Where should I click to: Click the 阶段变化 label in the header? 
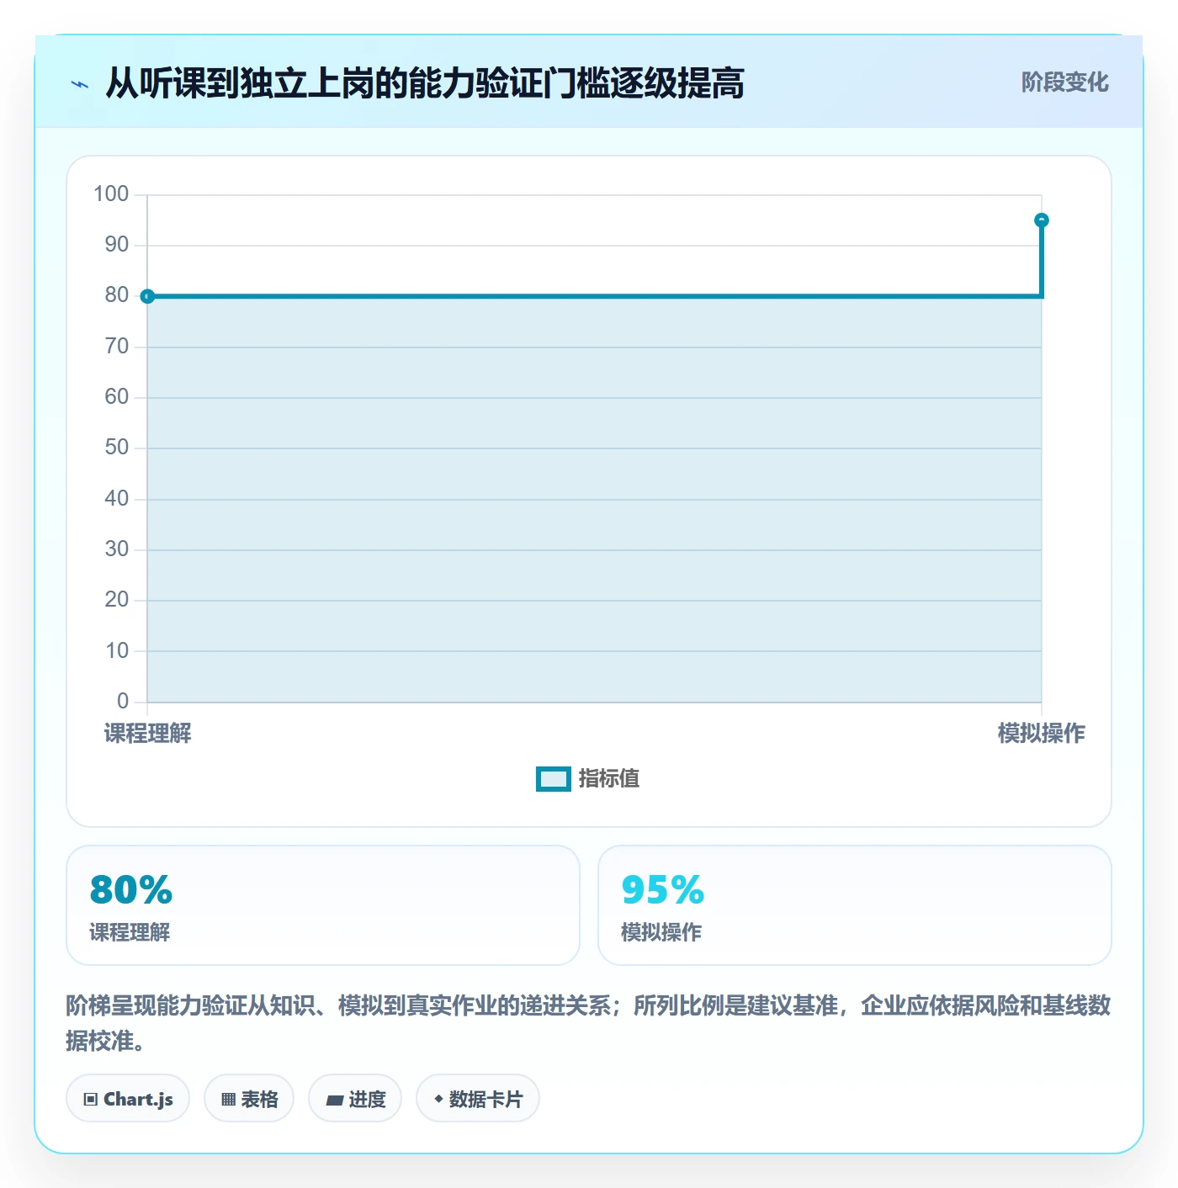pyautogui.click(x=1064, y=82)
